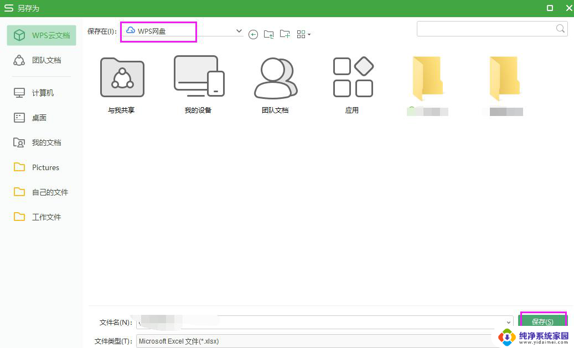Click the WPS S logo in title bar
The width and height of the screenshot is (574, 348).
point(8,8)
